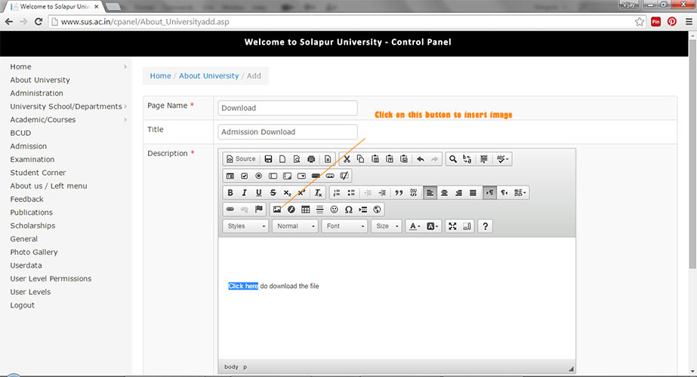Click the Insert Table icon
This screenshot has width=697, height=377.
tap(305, 210)
